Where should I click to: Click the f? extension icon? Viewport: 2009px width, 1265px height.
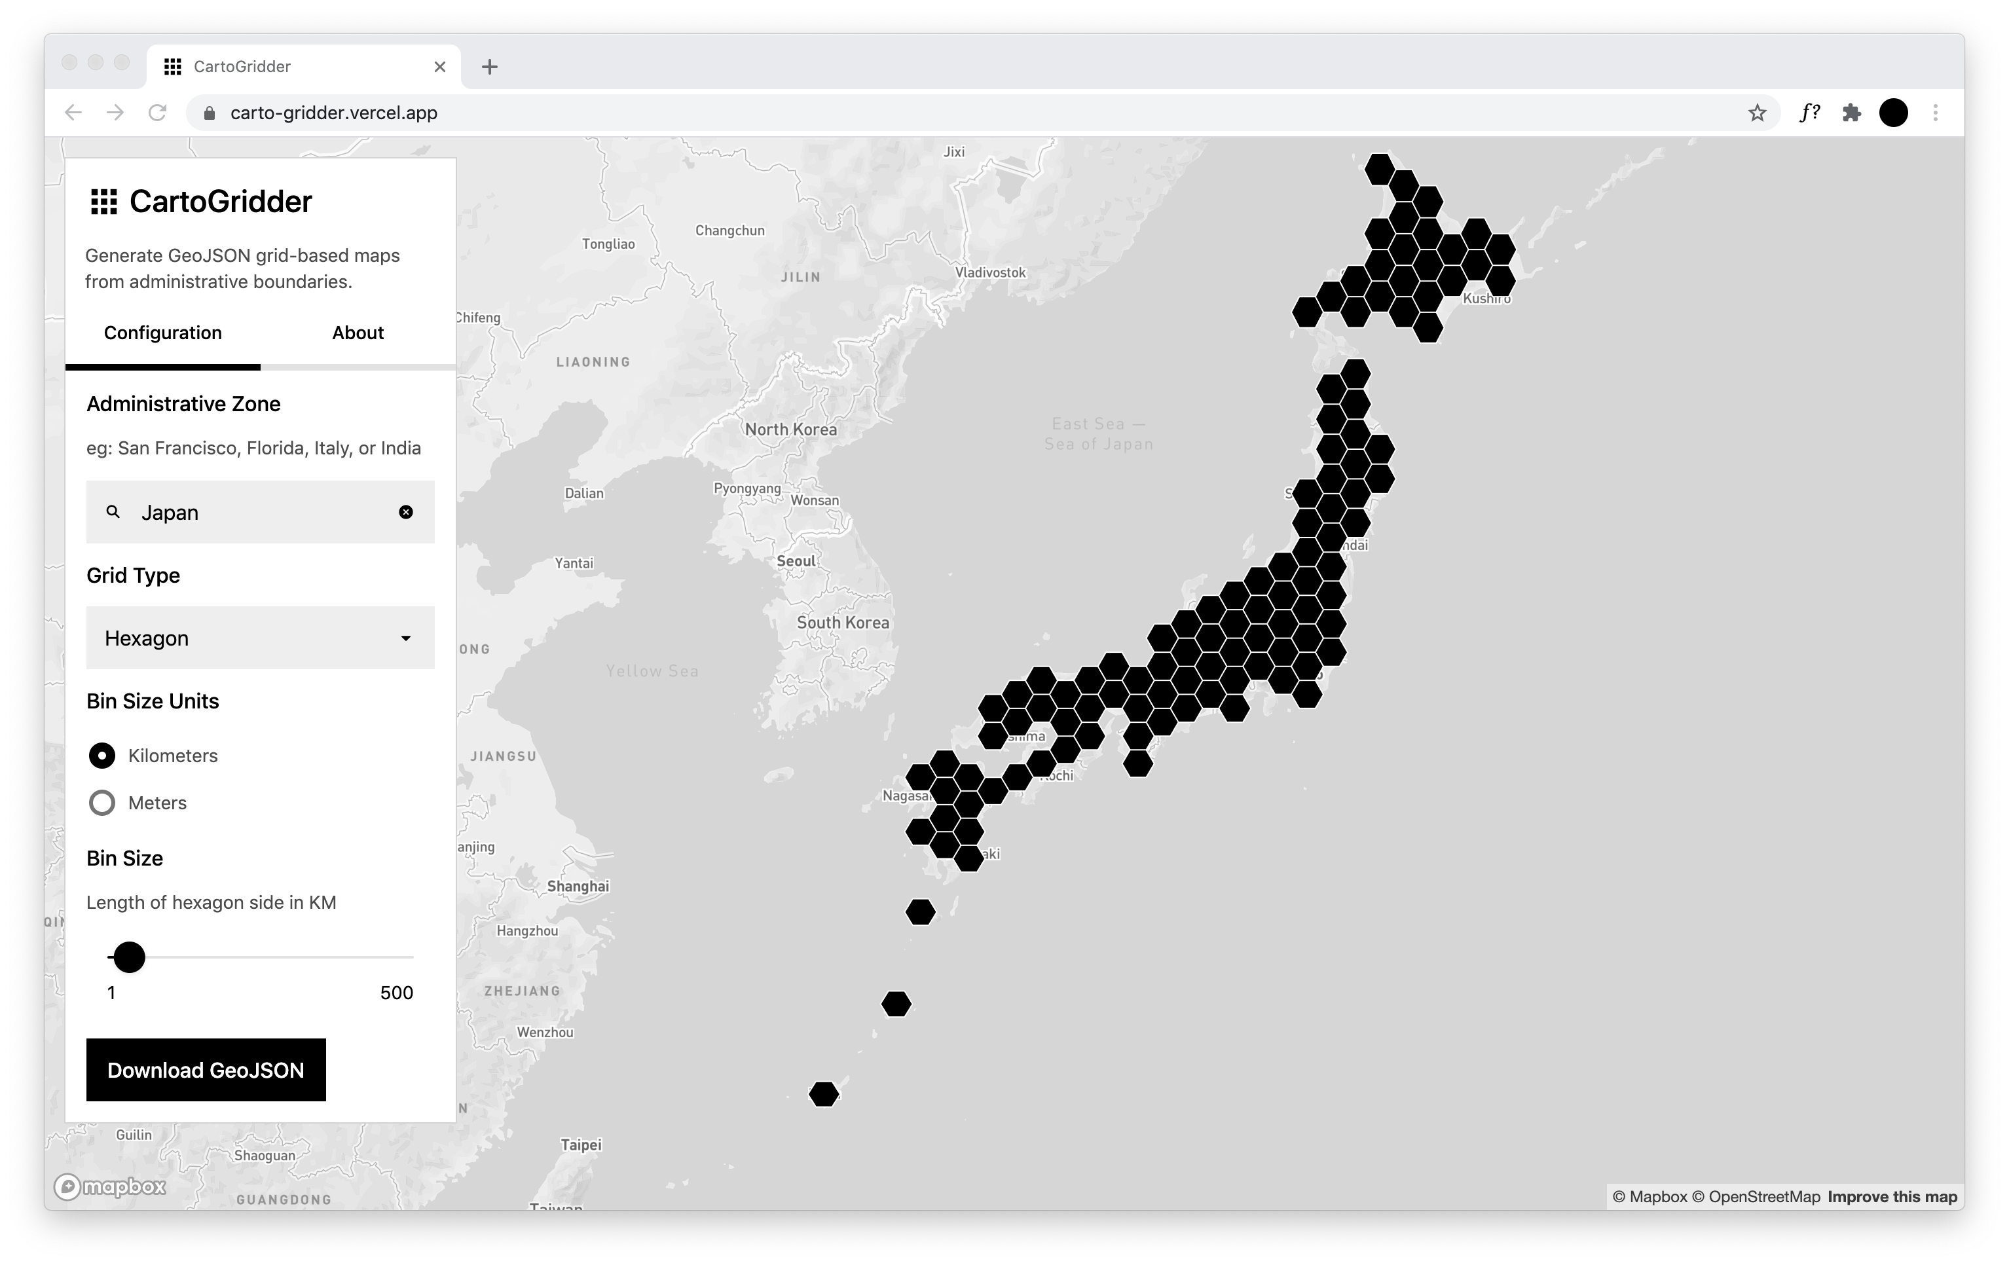(x=1808, y=113)
